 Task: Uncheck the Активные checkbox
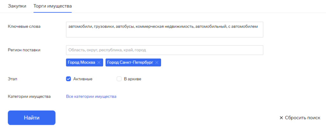tap(68, 79)
